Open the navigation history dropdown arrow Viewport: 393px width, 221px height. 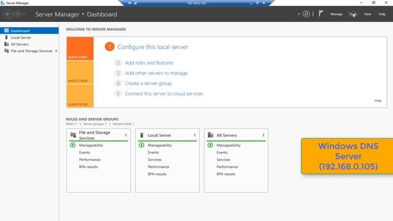pyautogui.click(x=24, y=14)
